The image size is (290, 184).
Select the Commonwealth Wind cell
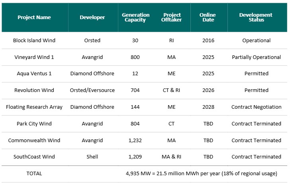34,140
